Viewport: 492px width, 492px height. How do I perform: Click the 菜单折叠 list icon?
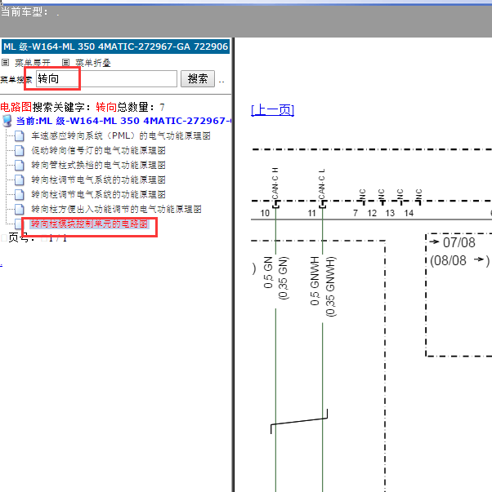(65, 63)
